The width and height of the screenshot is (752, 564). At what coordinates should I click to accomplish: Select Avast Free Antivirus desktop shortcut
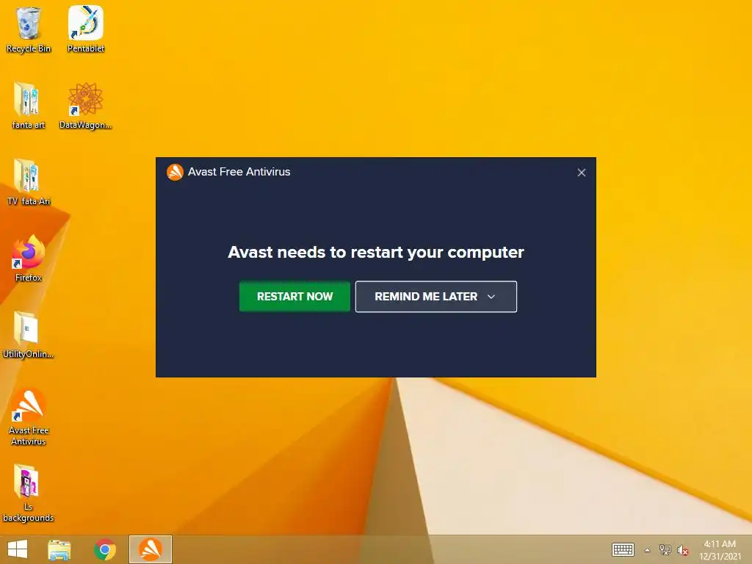tap(29, 416)
